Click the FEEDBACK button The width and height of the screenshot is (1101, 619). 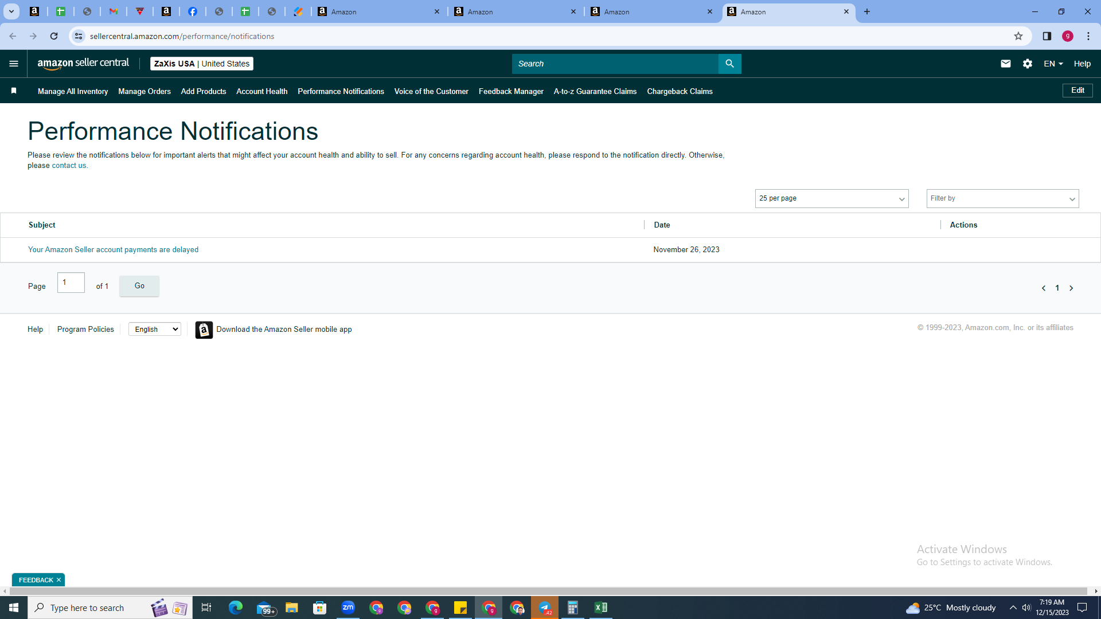coord(36,580)
